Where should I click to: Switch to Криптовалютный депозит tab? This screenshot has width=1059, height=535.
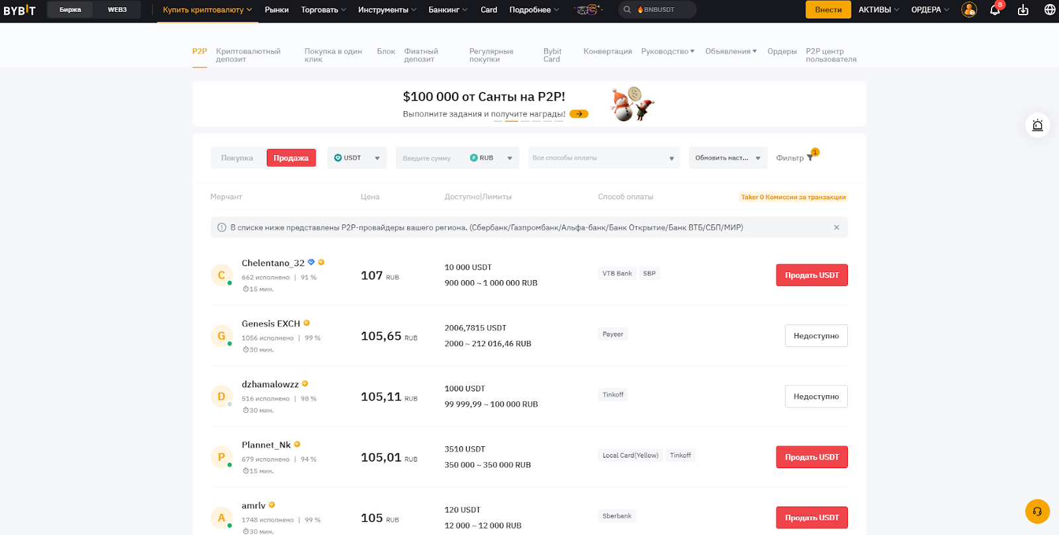(248, 55)
